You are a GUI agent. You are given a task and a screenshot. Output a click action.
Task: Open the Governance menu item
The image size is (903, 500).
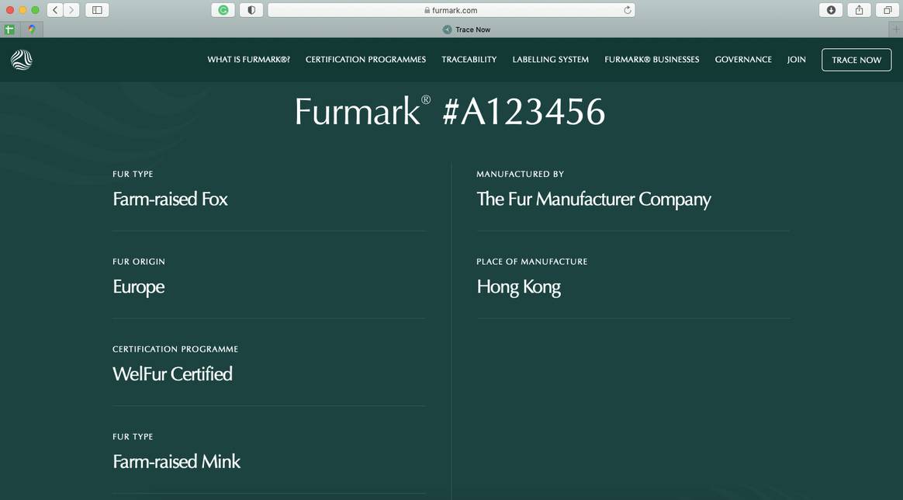click(743, 59)
